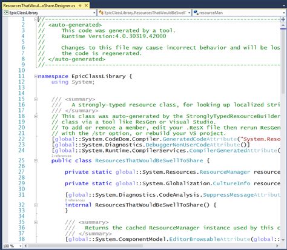Viewport: 287px width, 250px height.
Task: Click 'GeneratedCodeAttribute' on line 22
Action: point(200,139)
